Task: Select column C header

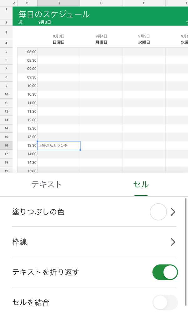Action: click(x=59, y=3)
